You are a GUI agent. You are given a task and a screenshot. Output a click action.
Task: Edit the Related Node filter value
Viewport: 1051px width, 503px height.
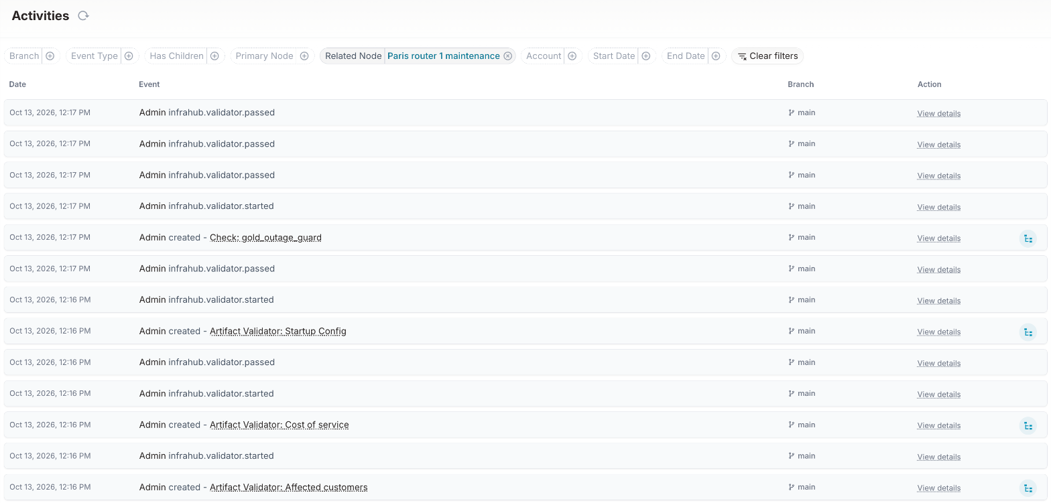click(x=444, y=56)
